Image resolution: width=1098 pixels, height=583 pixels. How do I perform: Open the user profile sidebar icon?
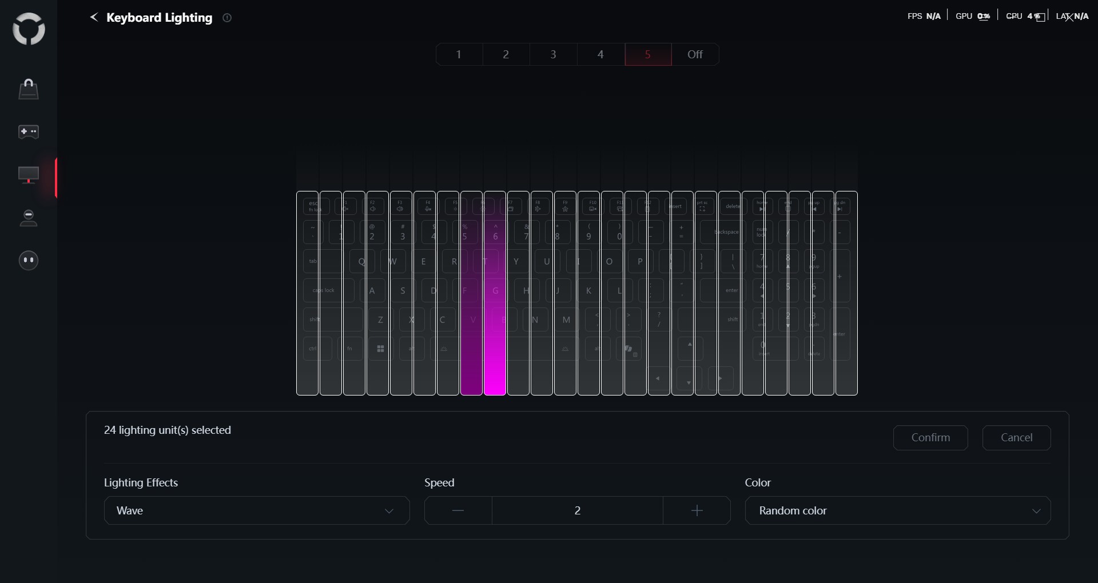click(x=29, y=218)
